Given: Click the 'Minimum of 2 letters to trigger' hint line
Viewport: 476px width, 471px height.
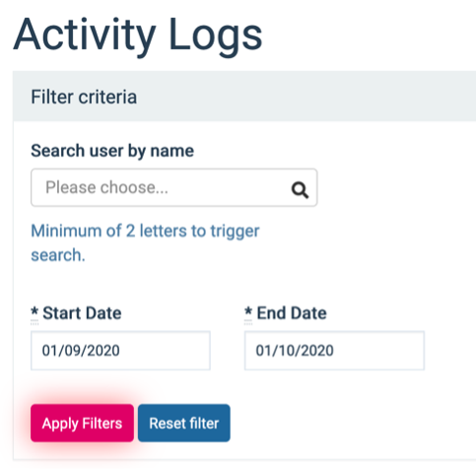Looking at the screenshot, I should pos(145,232).
